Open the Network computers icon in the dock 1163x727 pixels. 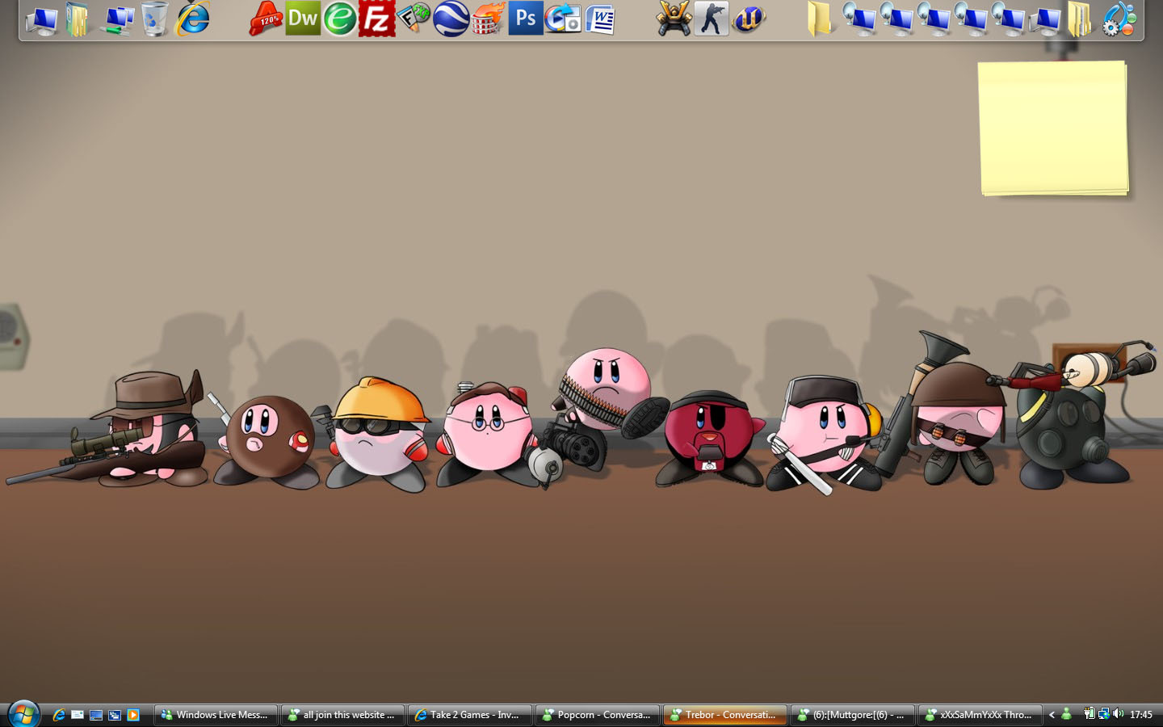(117, 19)
